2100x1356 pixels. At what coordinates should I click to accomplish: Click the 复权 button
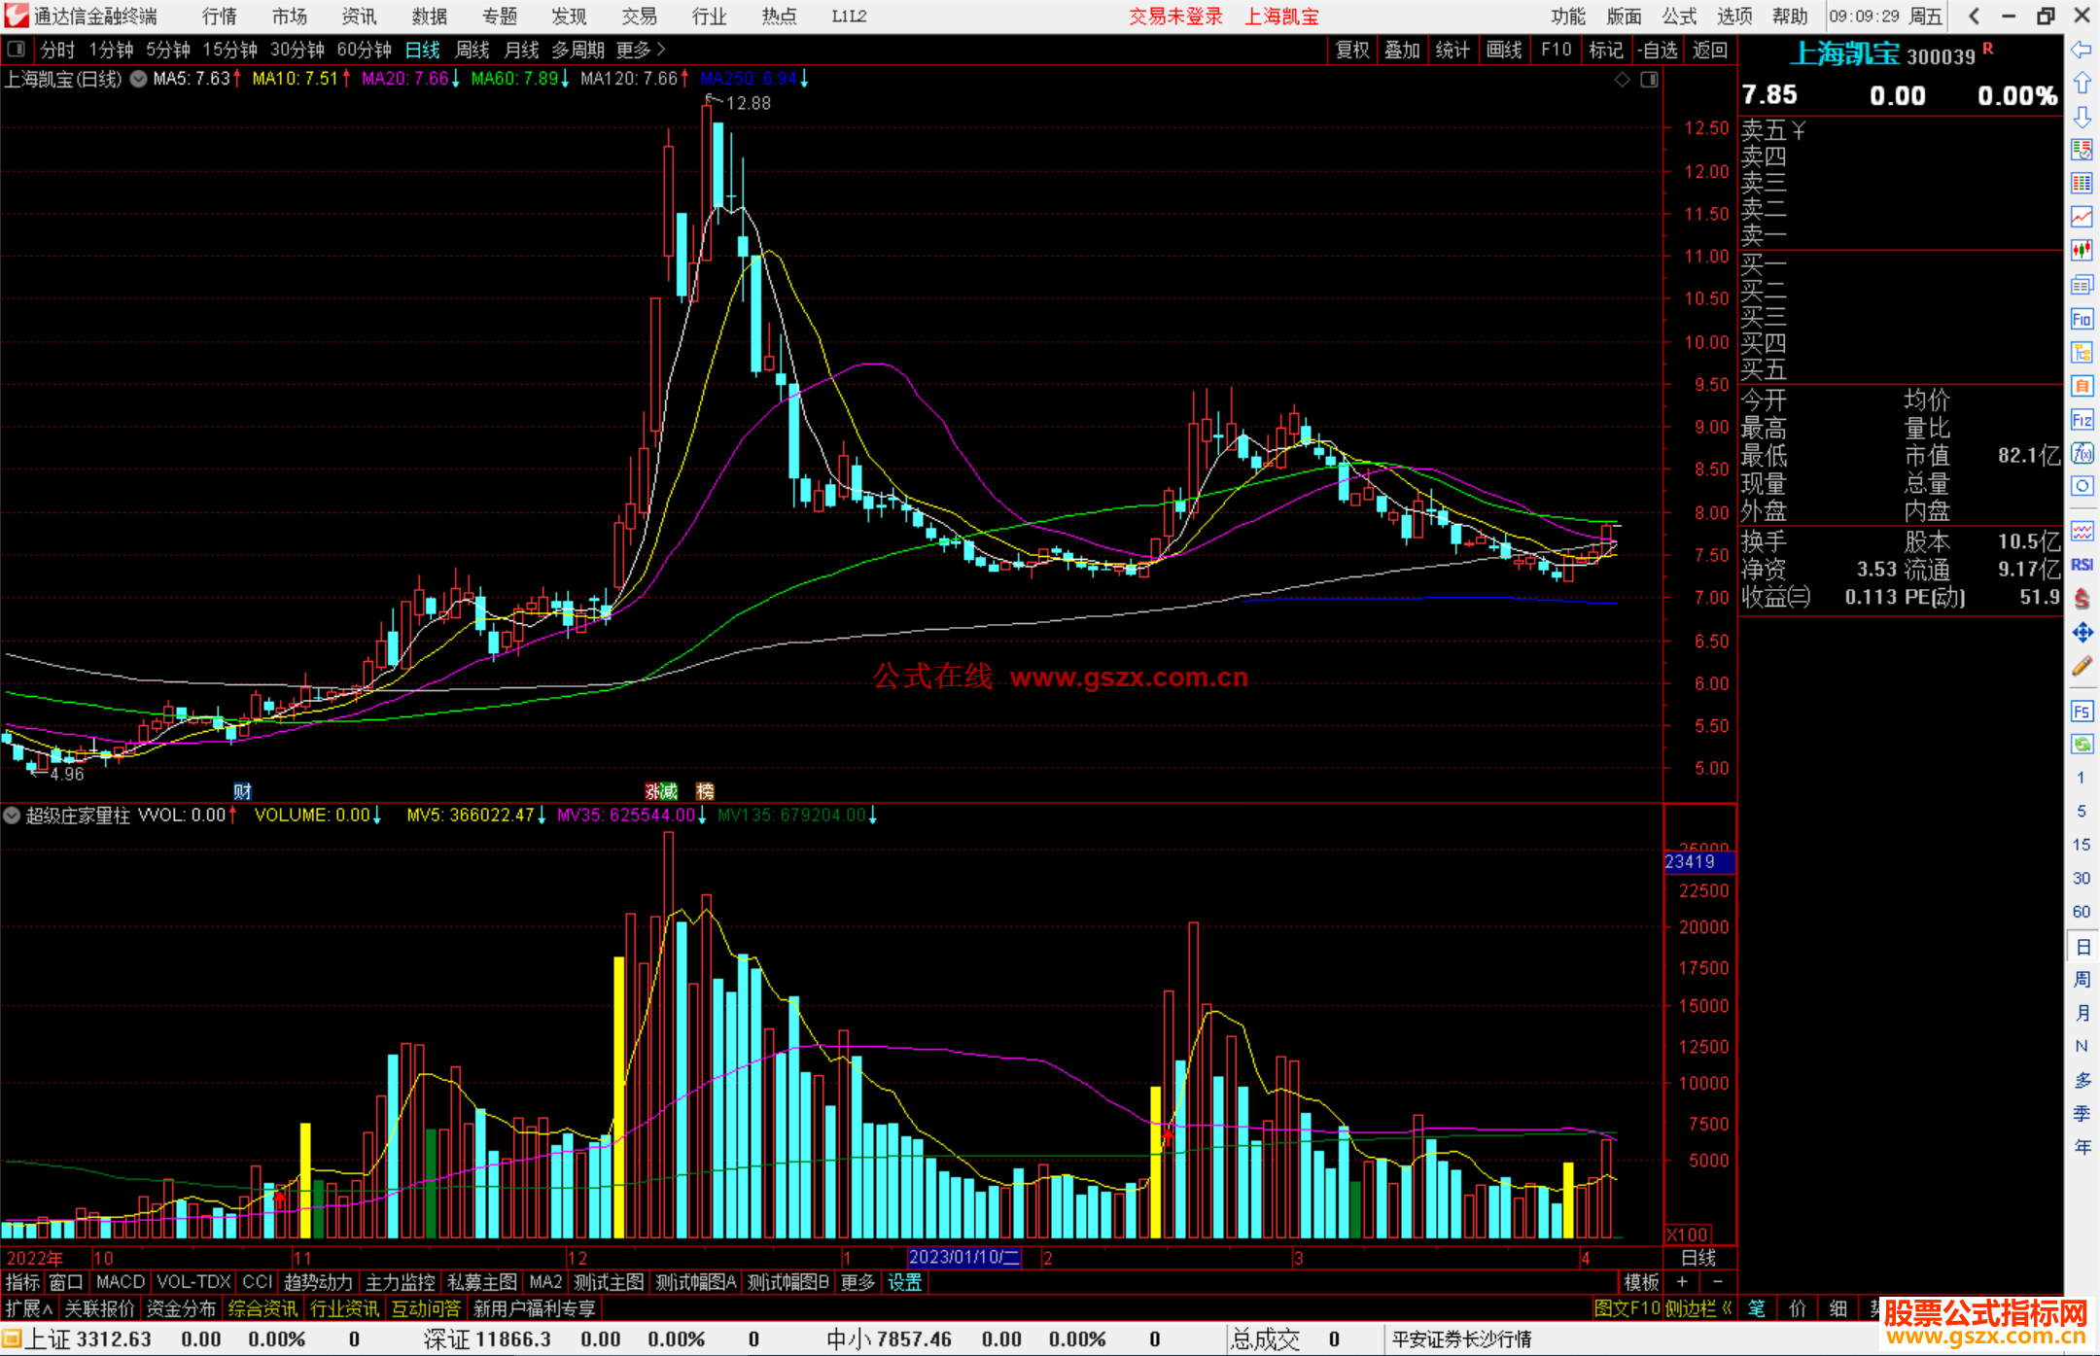1351,50
